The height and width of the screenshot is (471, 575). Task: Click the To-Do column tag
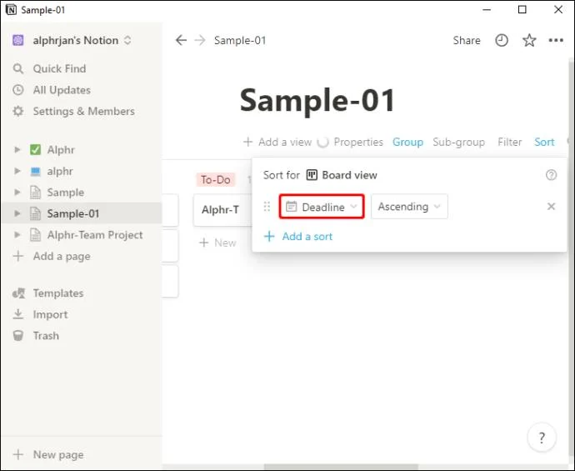pos(216,180)
